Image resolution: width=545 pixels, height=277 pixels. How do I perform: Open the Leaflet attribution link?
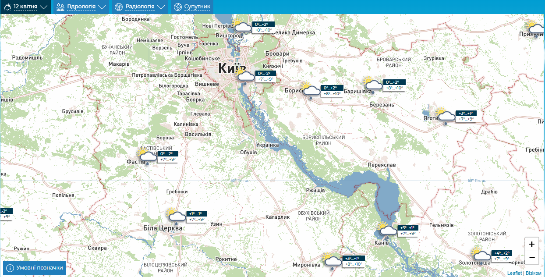(x=514, y=273)
